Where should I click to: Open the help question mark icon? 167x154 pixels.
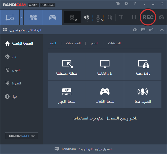pyautogui.click(x=135, y=4)
